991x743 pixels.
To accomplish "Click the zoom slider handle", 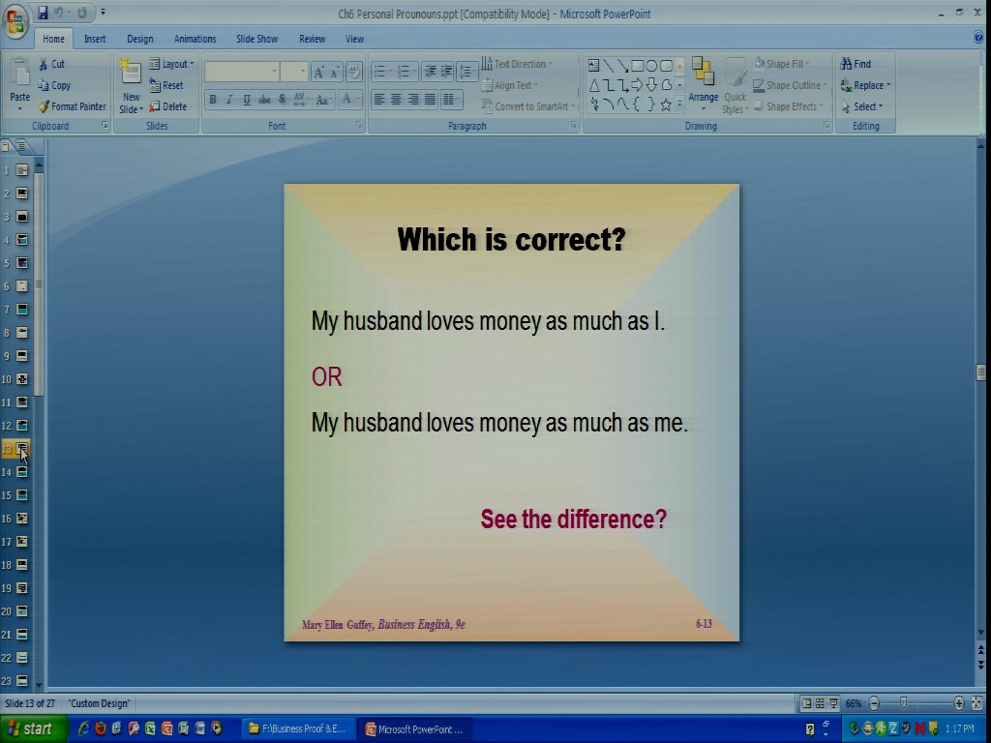I will point(903,703).
